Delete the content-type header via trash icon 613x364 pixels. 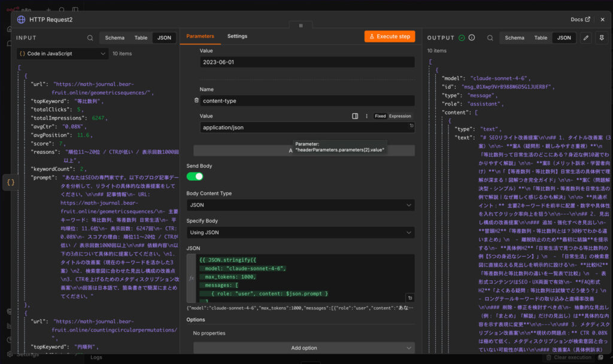click(x=196, y=101)
